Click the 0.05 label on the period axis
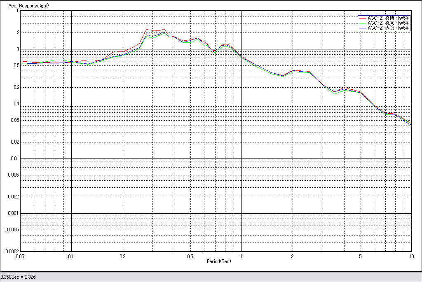The image size is (422, 282). pyautogui.click(x=20, y=256)
